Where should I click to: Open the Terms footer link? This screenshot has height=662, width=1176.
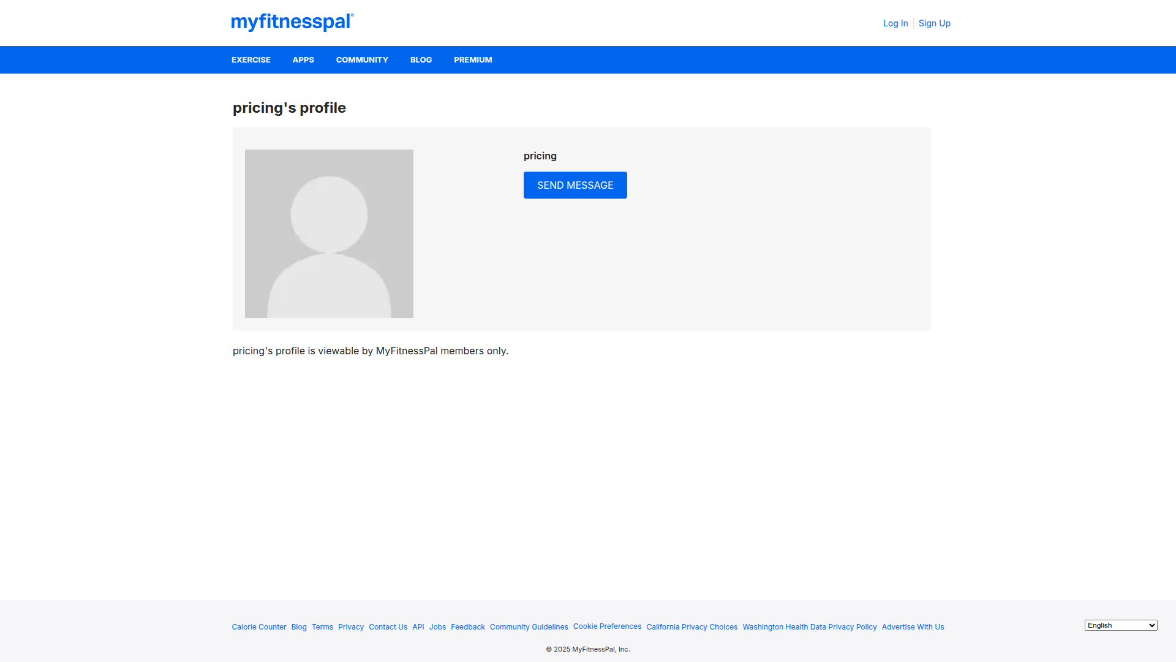coord(322,627)
